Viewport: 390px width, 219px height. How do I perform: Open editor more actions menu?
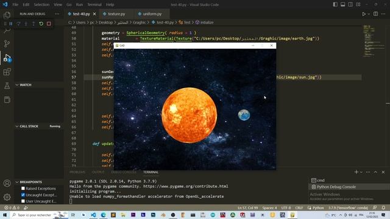383,14
